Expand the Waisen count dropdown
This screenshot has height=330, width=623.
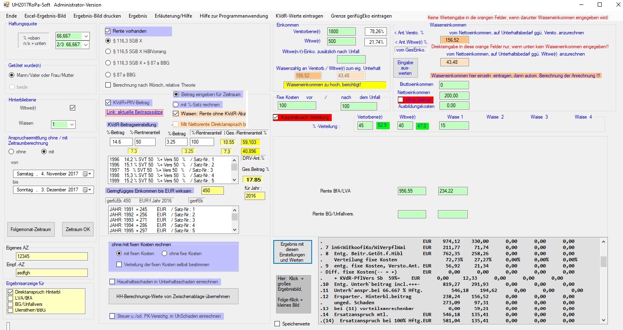(72, 124)
